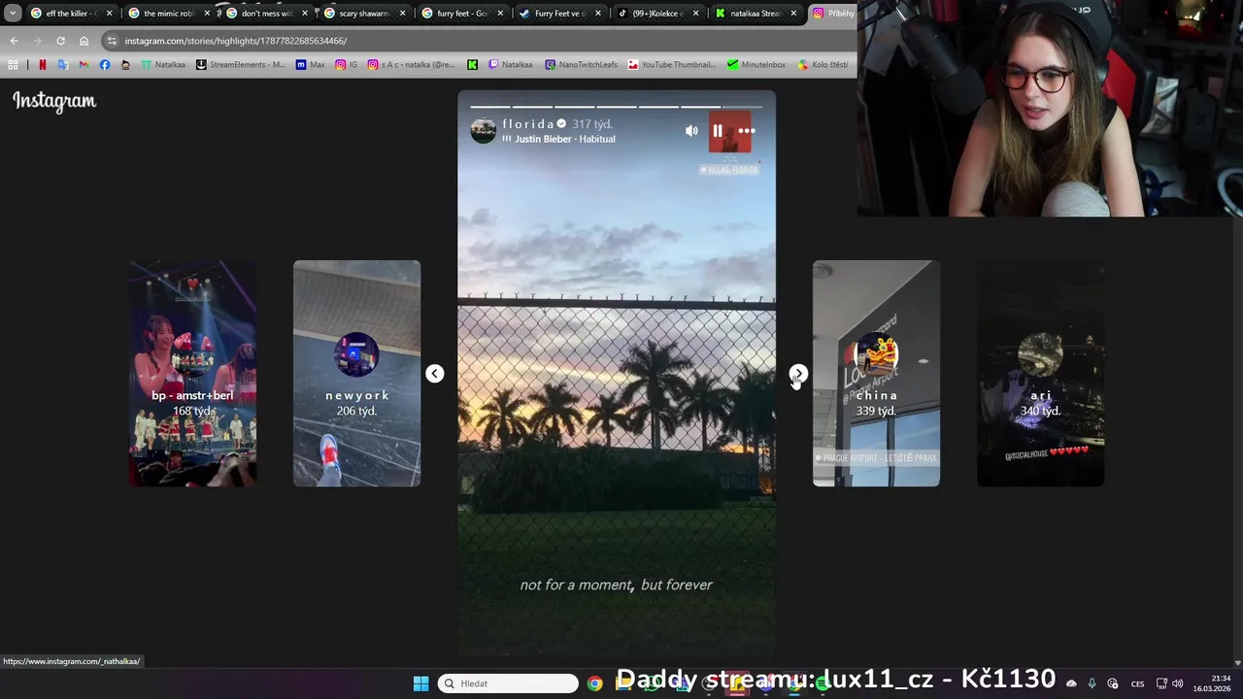Screen dimensions: 1243x699
Task: Open the florida highlight profile avatar
Action: tap(483, 130)
